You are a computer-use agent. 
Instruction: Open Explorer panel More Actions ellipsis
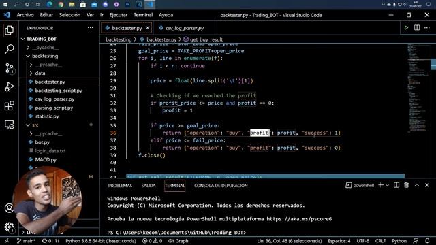coord(91,28)
